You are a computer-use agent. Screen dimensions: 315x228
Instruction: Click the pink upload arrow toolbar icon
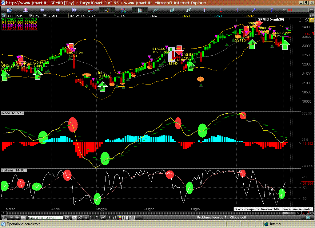coord(26,10)
